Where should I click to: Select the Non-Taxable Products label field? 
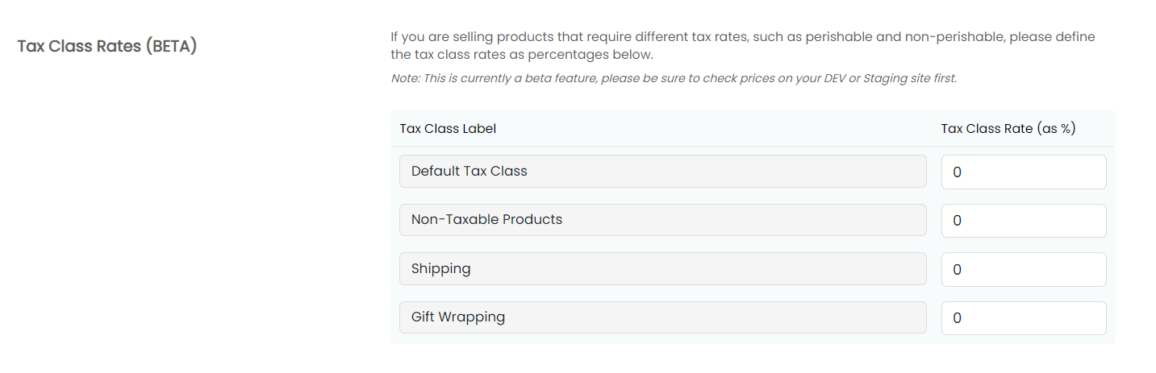(662, 220)
